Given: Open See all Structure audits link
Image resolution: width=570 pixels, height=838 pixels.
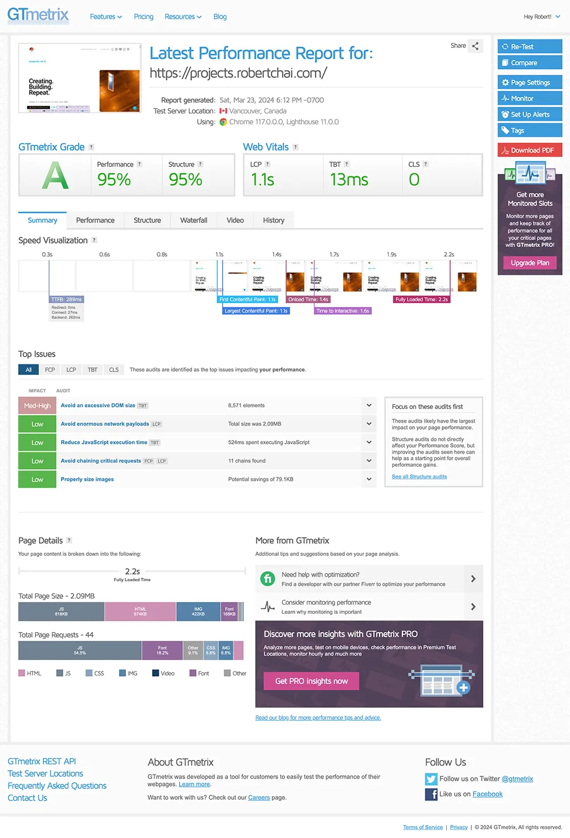Looking at the screenshot, I should (419, 476).
